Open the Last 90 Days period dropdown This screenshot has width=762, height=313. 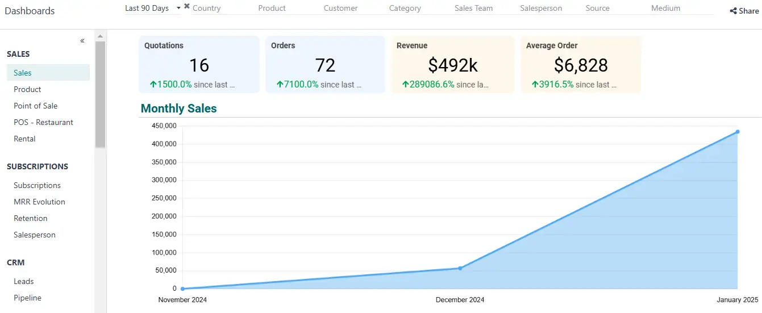click(x=153, y=8)
